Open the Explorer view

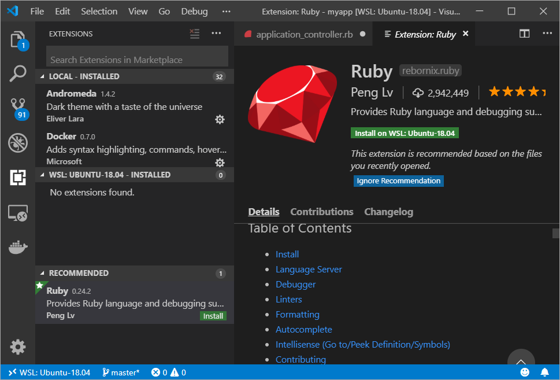[x=18, y=41]
